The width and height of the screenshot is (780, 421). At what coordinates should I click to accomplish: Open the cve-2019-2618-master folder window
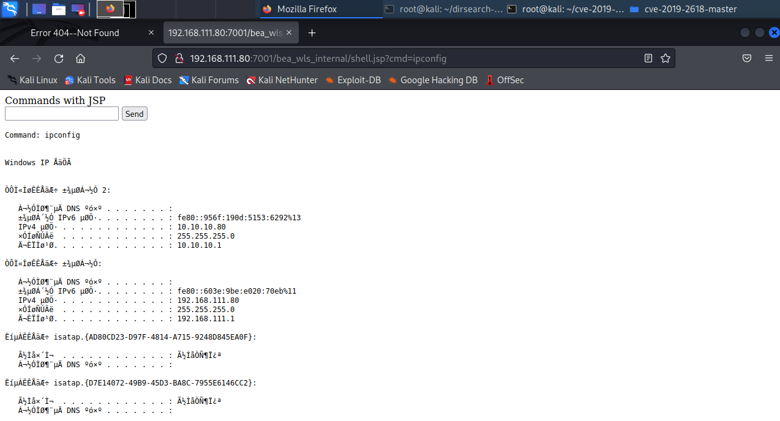(x=683, y=9)
